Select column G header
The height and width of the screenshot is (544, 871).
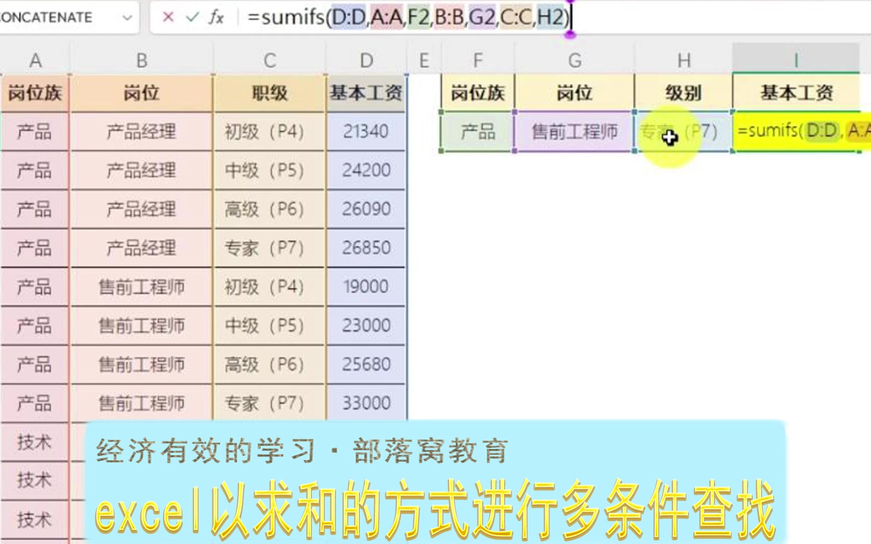[x=575, y=60]
